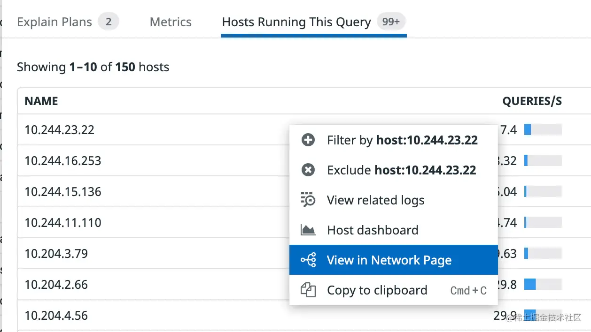
Task: Click the NAME column header
Action: click(x=41, y=101)
